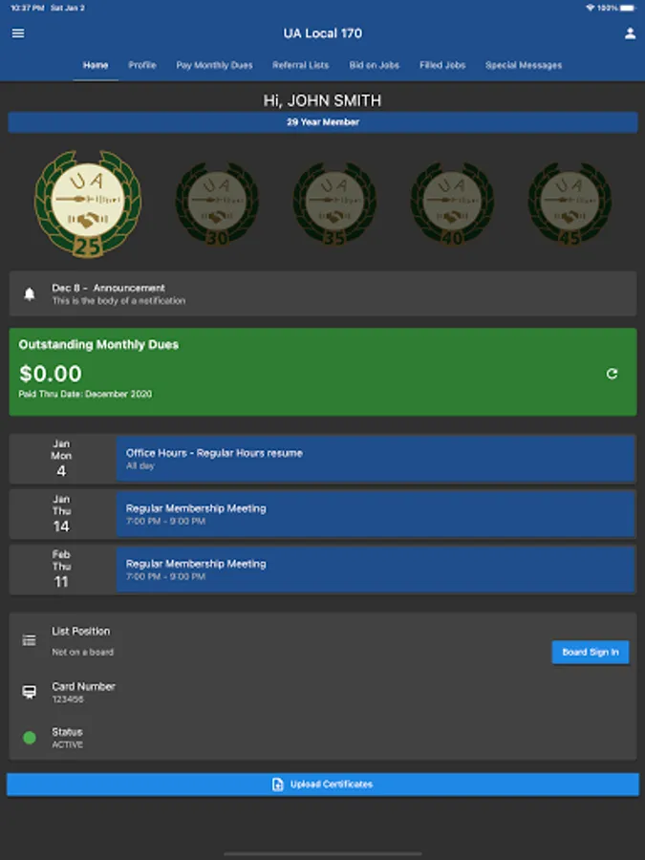The image size is (645, 860).
Task: Tap the ACTIVE status value
Action: [68, 744]
